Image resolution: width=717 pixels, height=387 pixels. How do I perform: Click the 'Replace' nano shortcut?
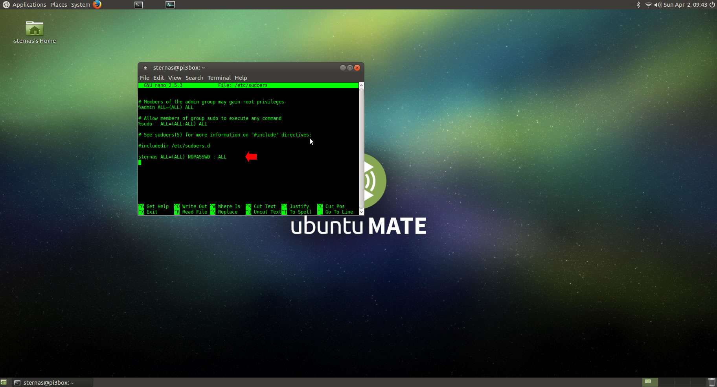[x=228, y=212]
